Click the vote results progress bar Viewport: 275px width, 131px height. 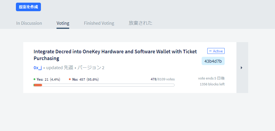click(x=104, y=85)
